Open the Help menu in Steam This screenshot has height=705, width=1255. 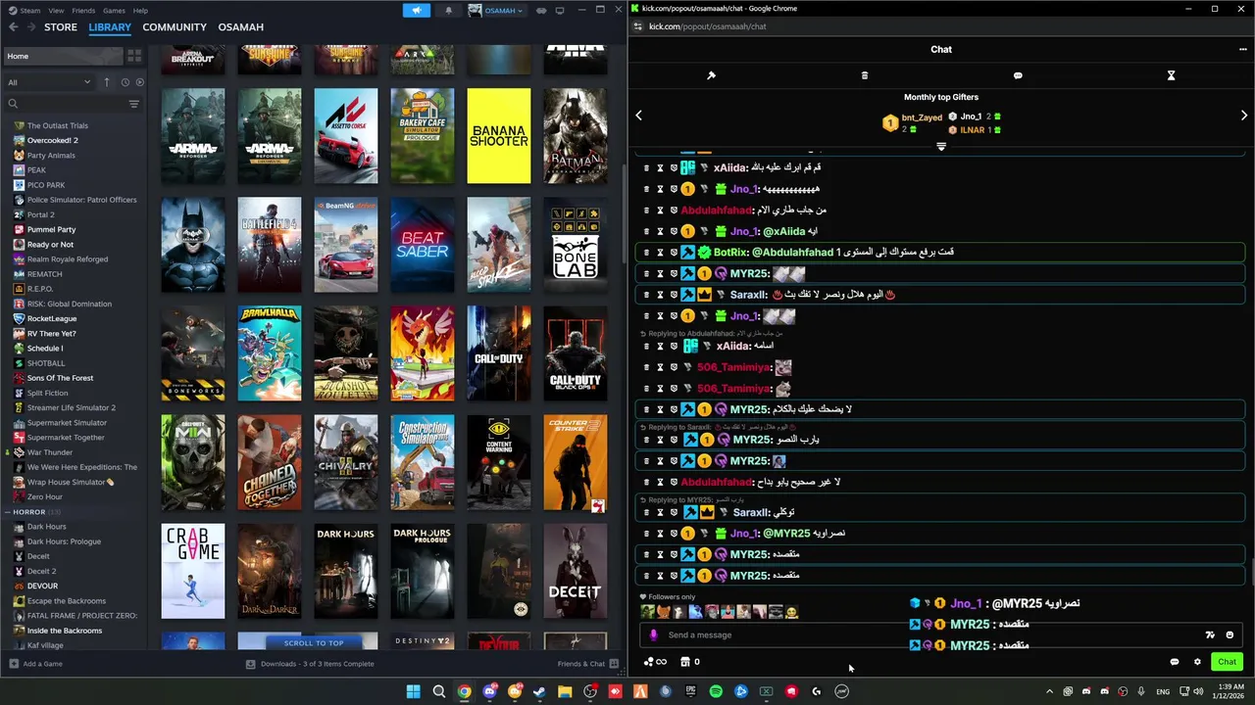(140, 10)
